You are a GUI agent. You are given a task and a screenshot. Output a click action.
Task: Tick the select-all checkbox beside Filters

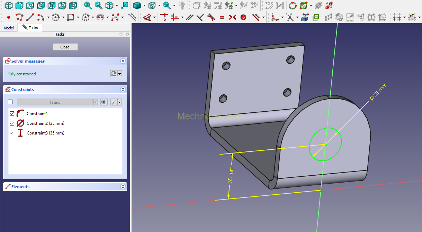(x=10, y=102)
